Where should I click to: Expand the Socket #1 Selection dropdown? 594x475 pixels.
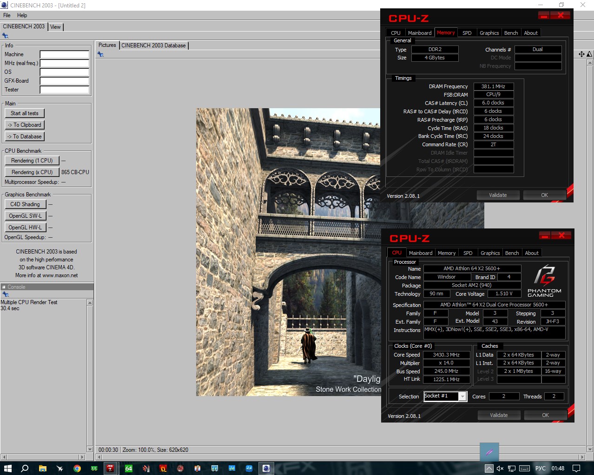click(462, 397)
